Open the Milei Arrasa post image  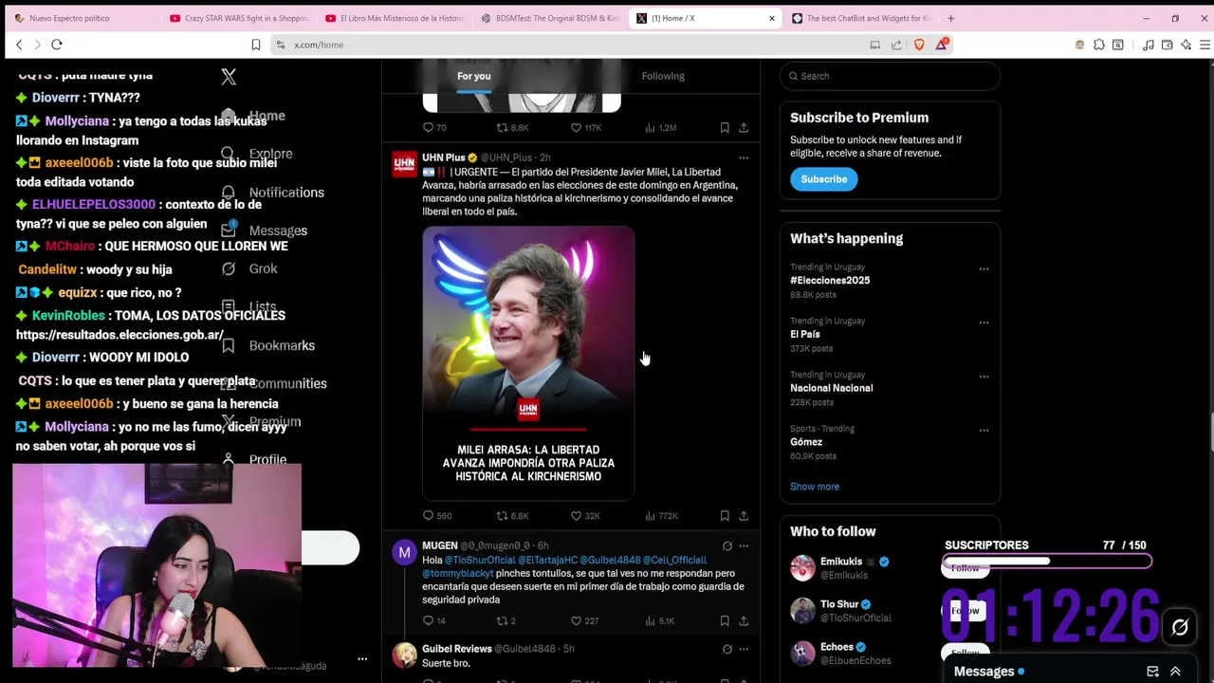[528, 363]
